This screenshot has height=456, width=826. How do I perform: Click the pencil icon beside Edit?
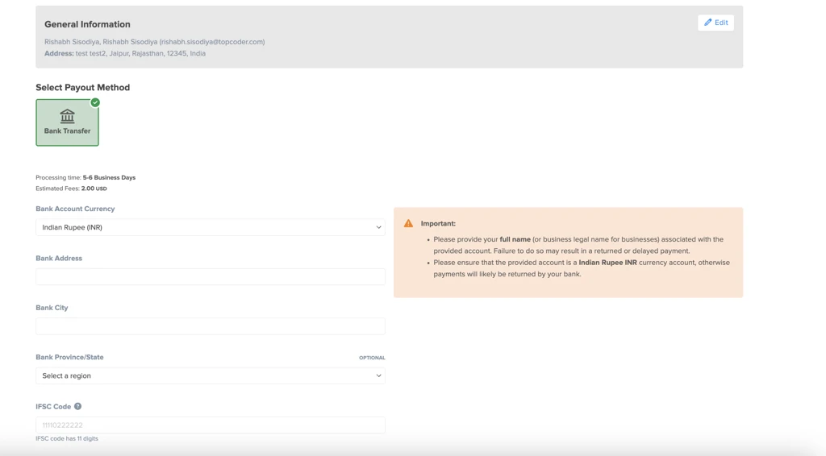tap(708, 23)
